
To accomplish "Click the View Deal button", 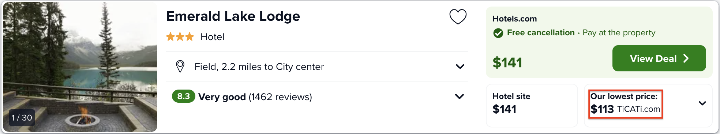I will 659,58.
